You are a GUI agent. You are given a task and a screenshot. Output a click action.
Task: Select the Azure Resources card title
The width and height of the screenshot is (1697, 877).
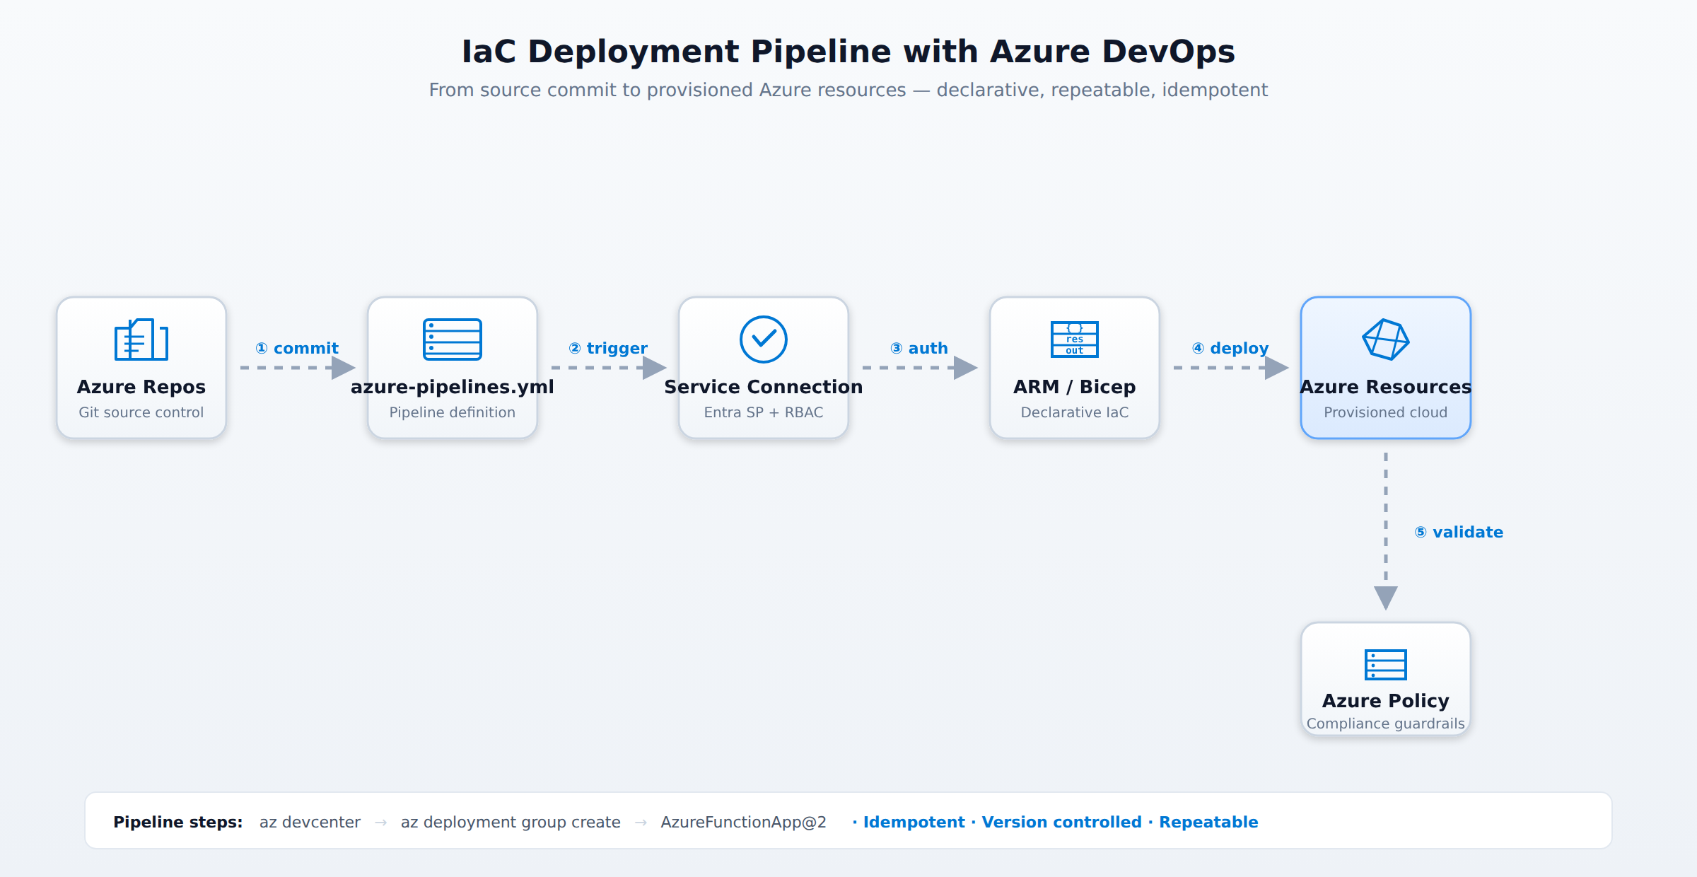1386,387
